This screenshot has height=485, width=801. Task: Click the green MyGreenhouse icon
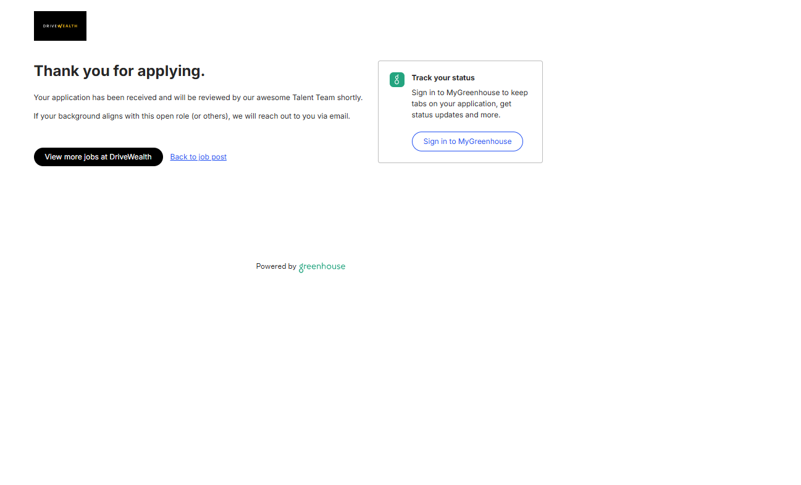point(396,80)
